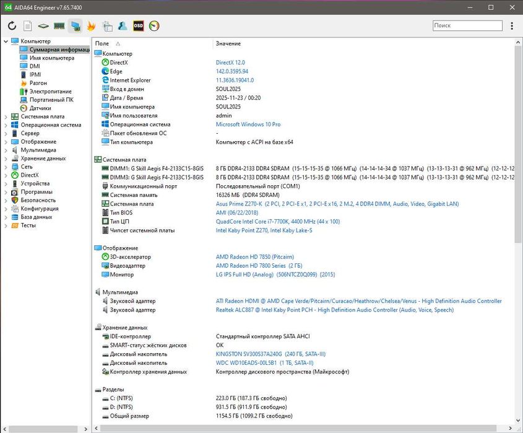Viewport: 523px width, 433px height.
Task: Select Устройства in the tree
Action: click(x=35, y=183)
